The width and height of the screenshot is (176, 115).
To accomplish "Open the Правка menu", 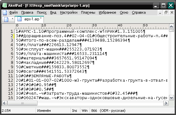I will point(27,12).
